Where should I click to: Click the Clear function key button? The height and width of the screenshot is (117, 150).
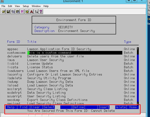point(36,107)
